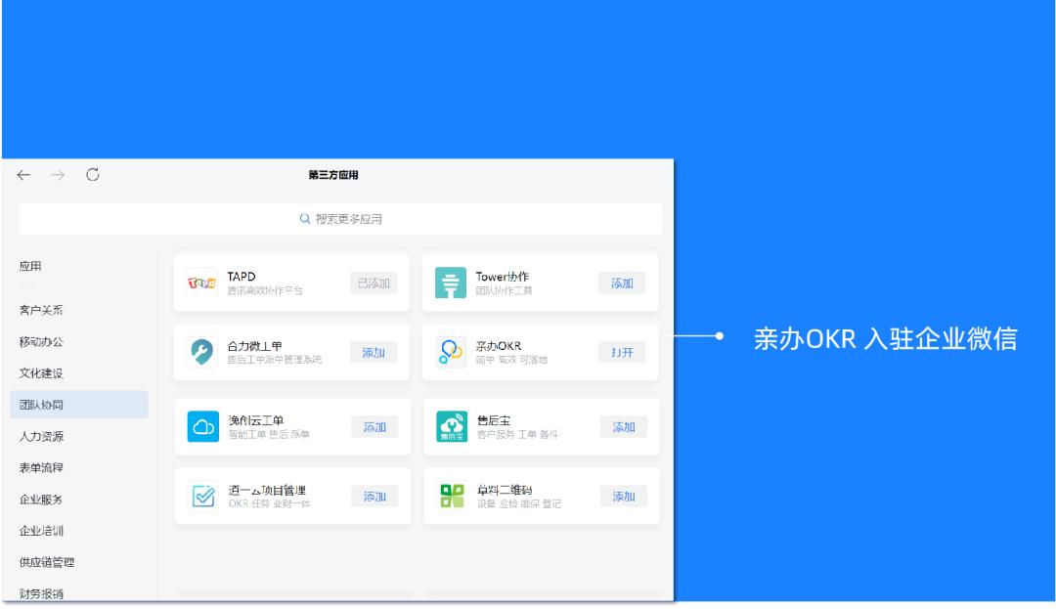Image resolution: width=1056 pixels, height=609 pixels.
Task: Add the 逸创云工单 app
Action: [x=375, y=427]
